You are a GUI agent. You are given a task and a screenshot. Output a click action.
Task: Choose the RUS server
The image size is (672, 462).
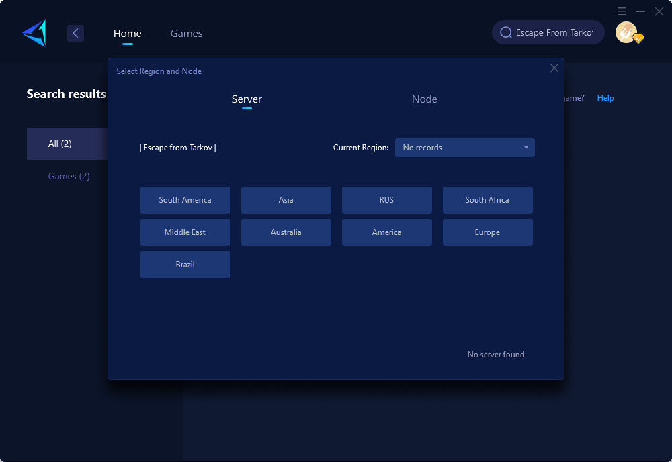click(386, 200)
